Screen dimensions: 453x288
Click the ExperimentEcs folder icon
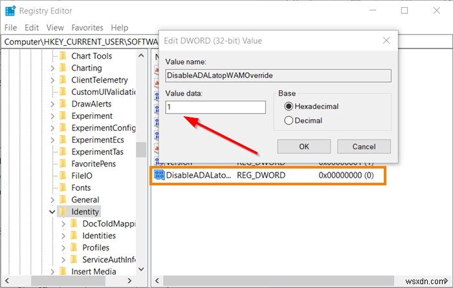tap(63, 140)
